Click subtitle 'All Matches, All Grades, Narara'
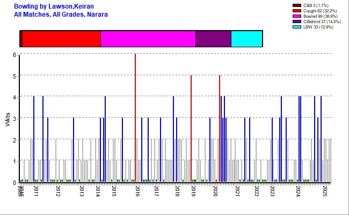Viewport: 349px width, 215px height. (61, 15)
